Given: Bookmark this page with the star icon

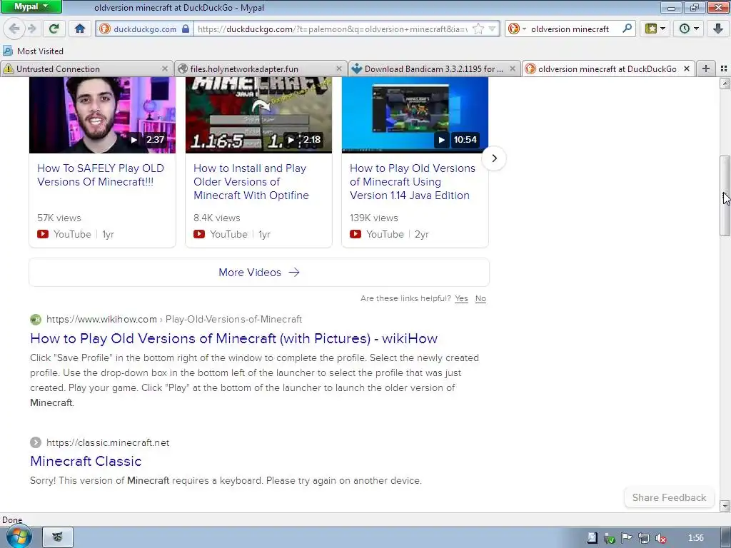Looking at the screenshot, I should 478,29.
